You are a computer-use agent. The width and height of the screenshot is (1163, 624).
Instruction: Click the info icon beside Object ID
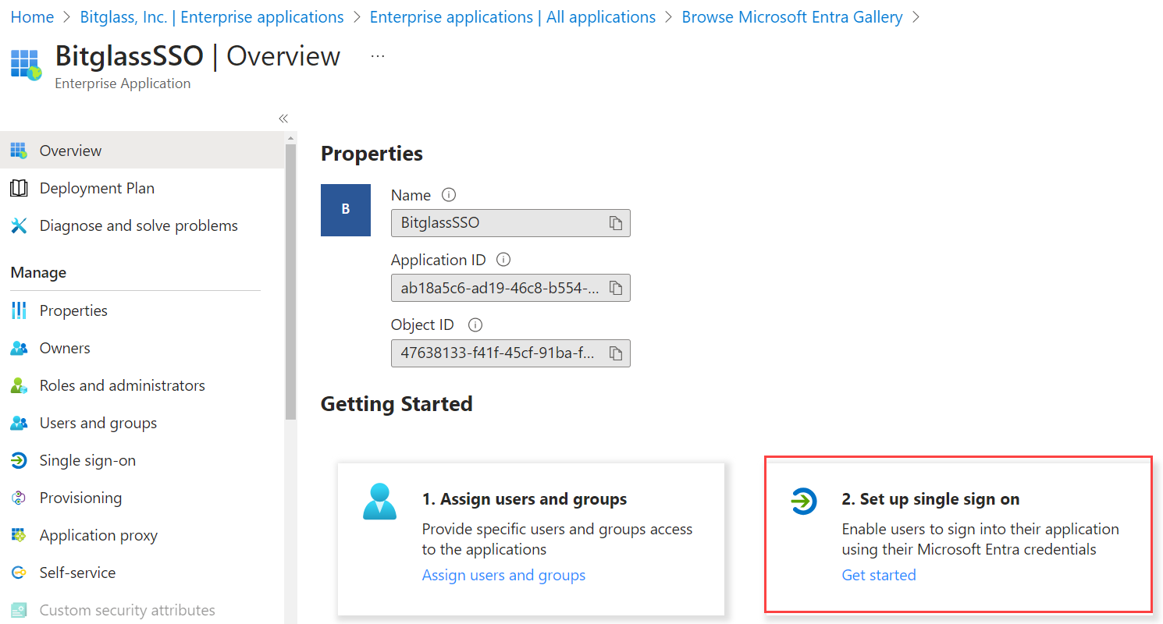pyautogui.click(x=475, y=324)
